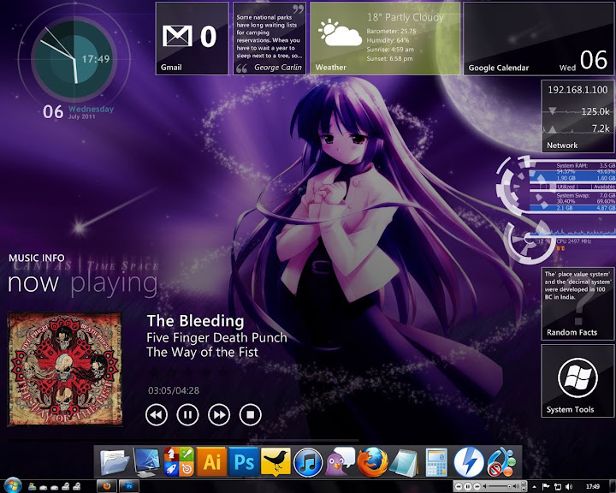Open the games collection dock icon
The image size is (616, 493).
(179, 461)
